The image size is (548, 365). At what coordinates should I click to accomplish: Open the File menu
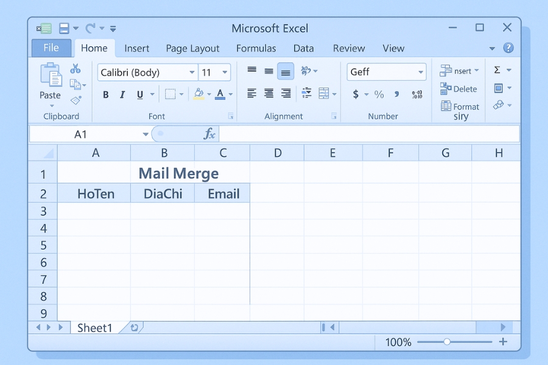(51, 47)
